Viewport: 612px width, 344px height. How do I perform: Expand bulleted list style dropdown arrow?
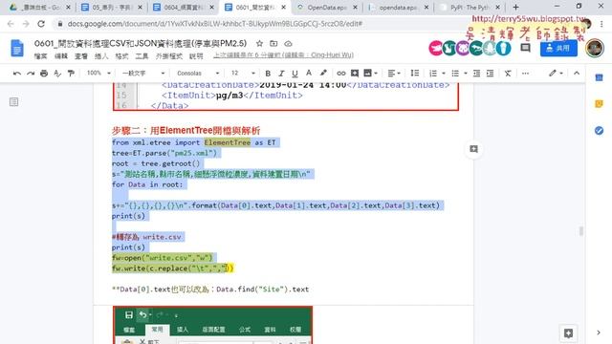point(466,74)
